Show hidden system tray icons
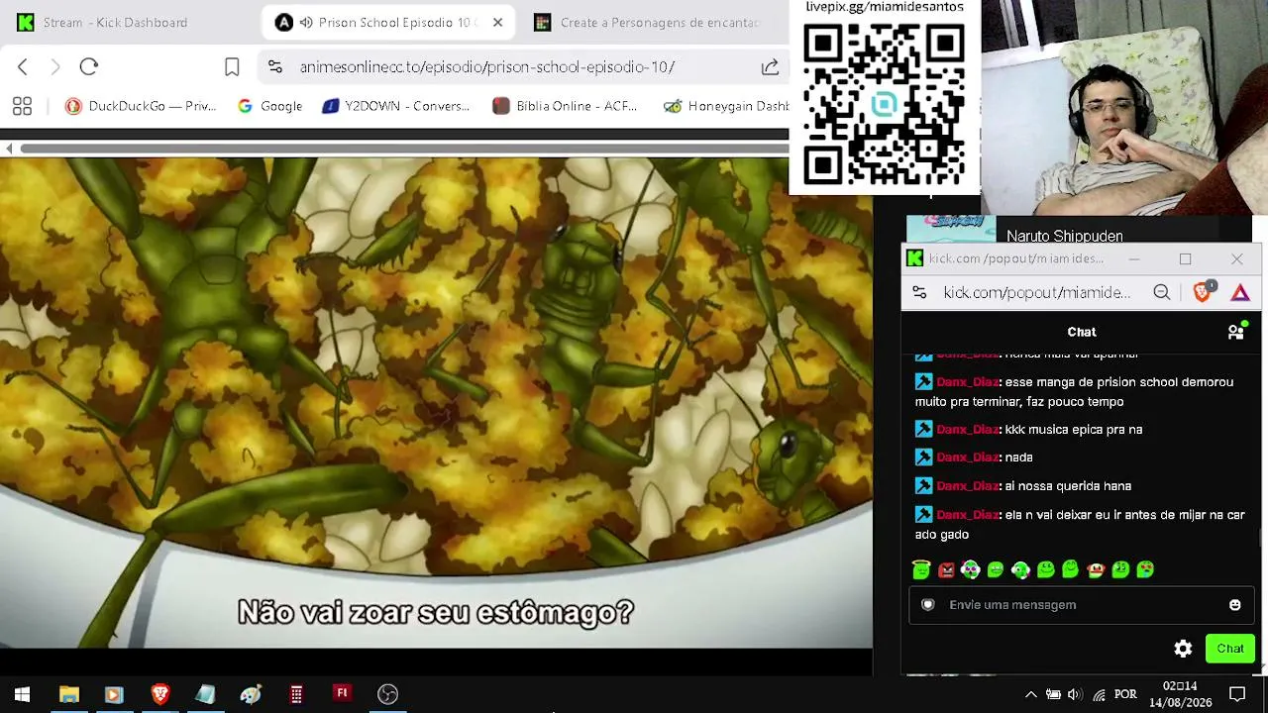The height and width of the screenshot is (713, 1268). 1030,694
